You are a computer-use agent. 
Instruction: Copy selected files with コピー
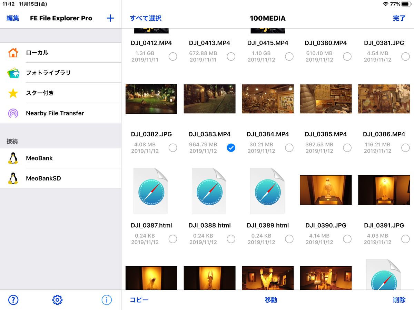[x=139, y=300]
